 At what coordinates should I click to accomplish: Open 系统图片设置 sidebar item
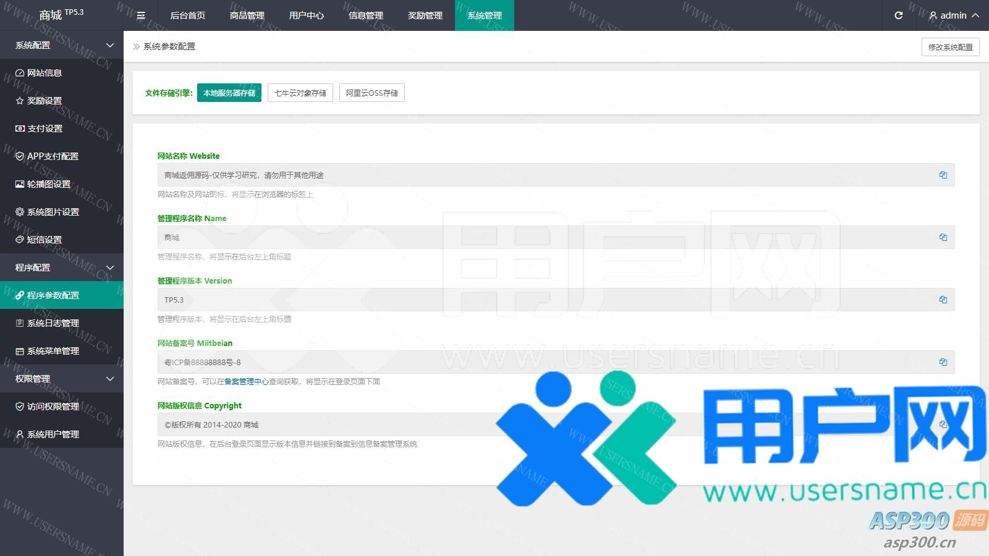click(62, 212)
